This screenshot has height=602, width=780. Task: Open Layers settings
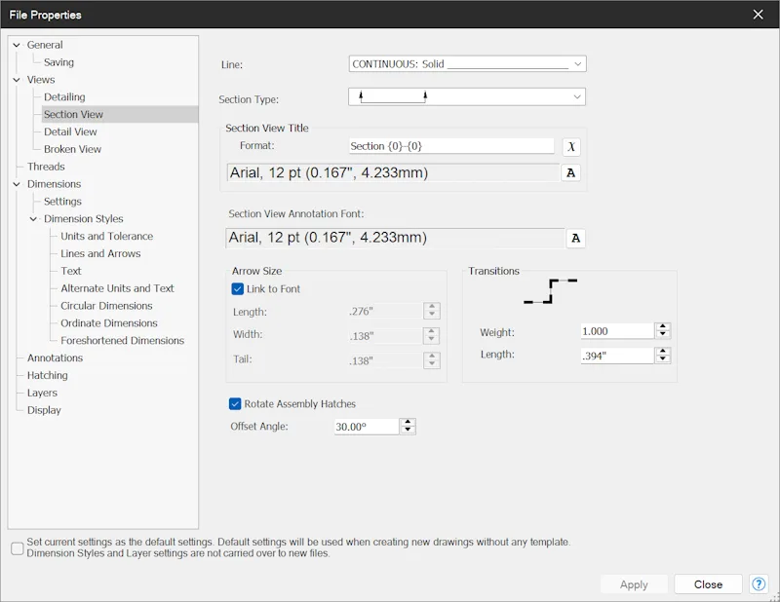tap(42, 393)
